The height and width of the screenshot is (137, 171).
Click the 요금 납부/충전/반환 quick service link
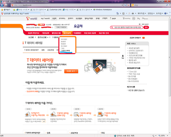(135, 55)
